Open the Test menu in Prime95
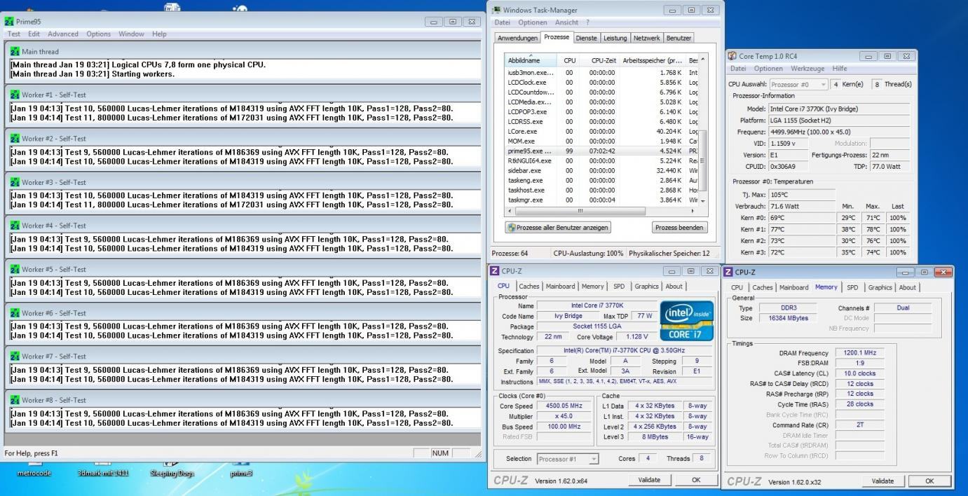Image resolution: width=968 pixels, height=496 pixels. [14, 34]
